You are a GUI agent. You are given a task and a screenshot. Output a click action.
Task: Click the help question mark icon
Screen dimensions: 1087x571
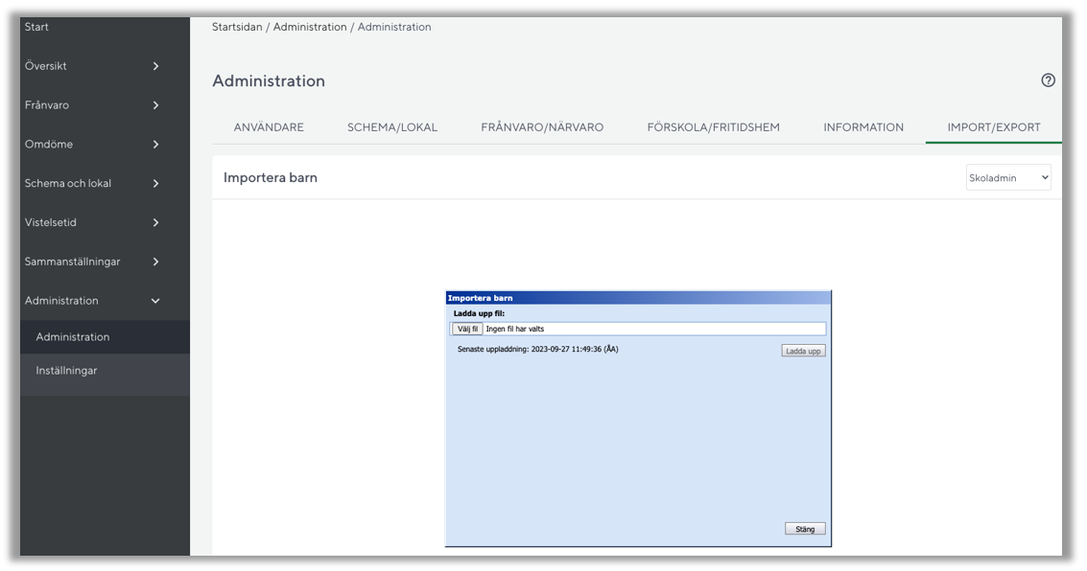point(1048,80)
